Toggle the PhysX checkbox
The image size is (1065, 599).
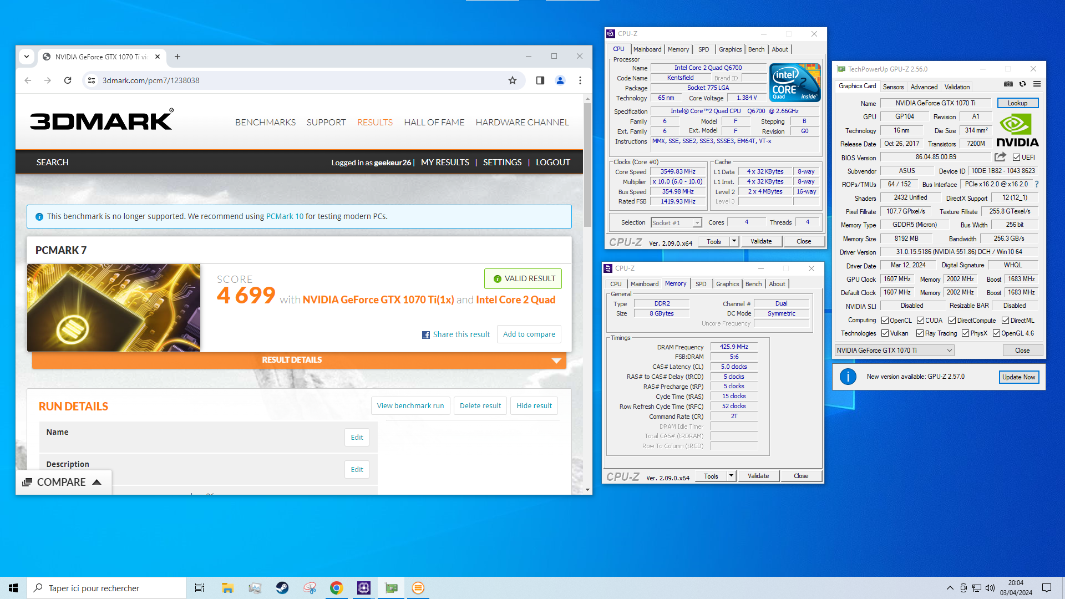(965, 333)
